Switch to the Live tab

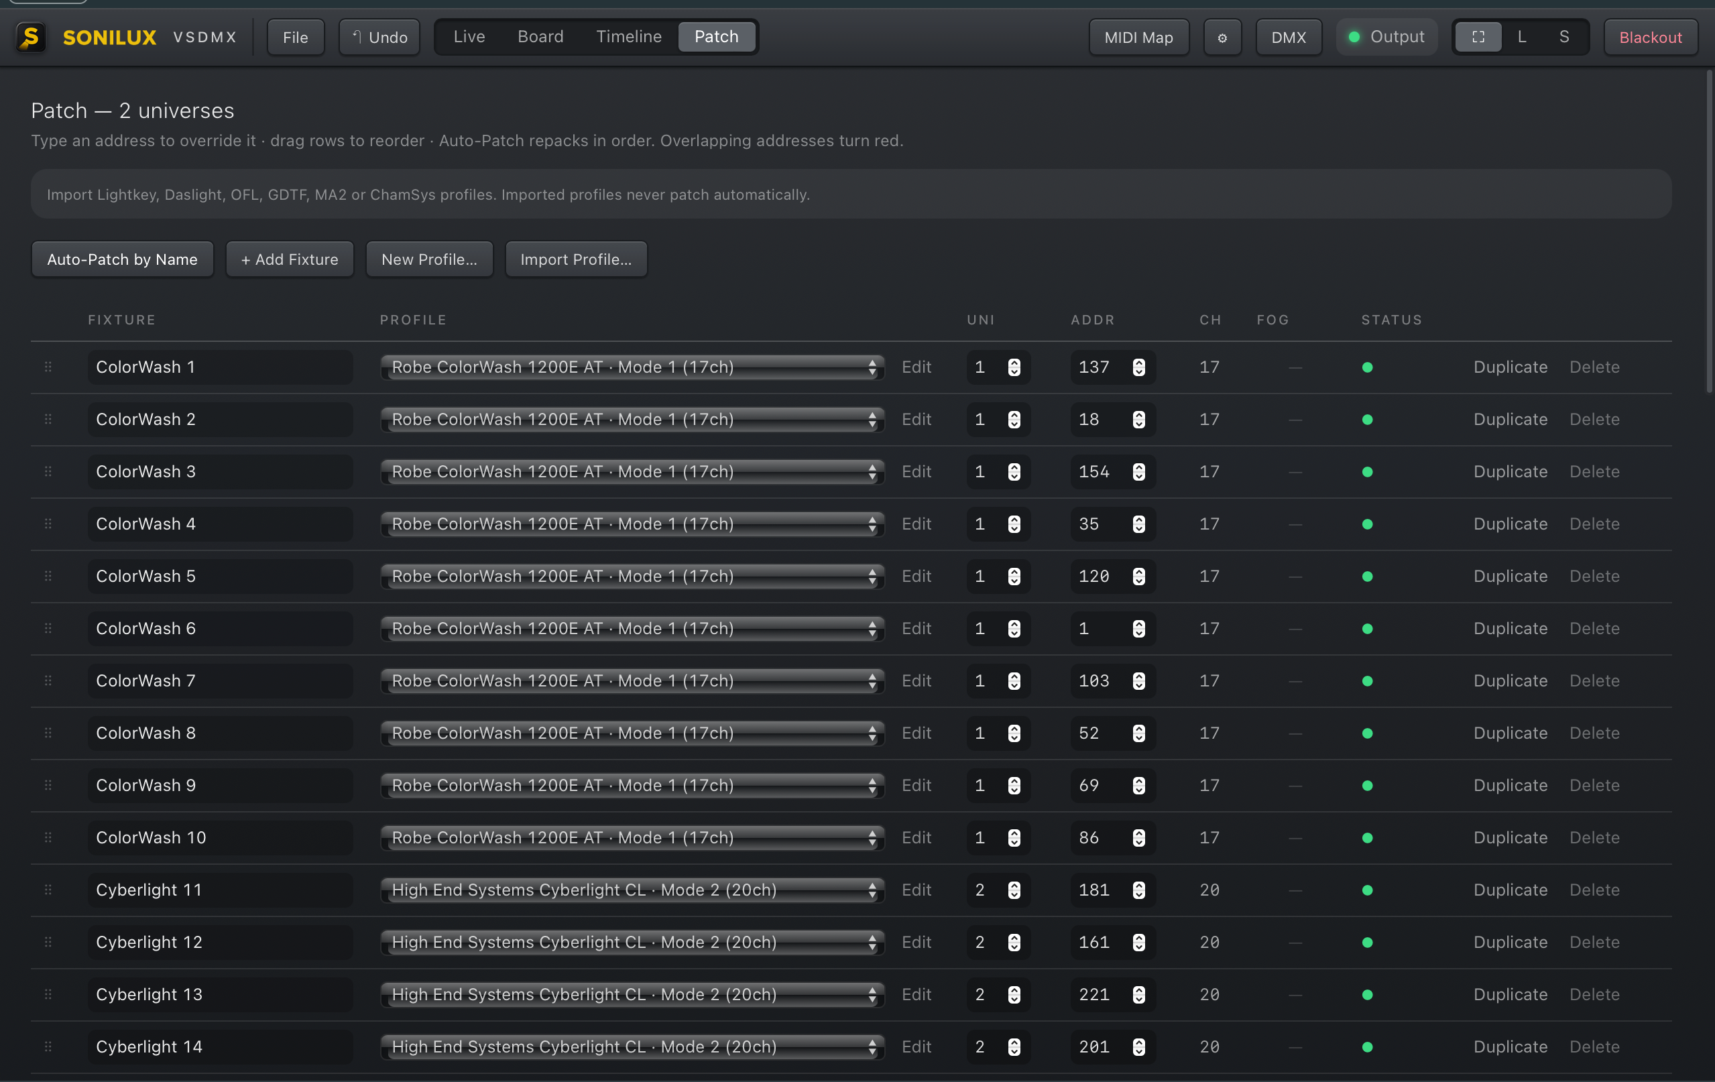pyautogui.click(x=469, y=37)
